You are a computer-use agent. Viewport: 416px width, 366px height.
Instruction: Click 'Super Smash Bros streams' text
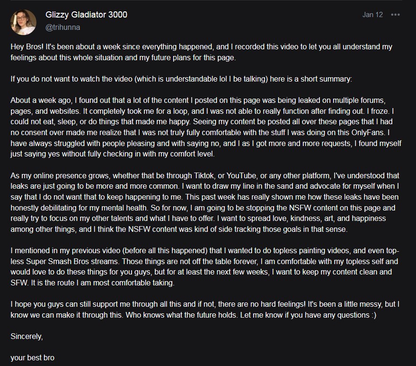point(72,261)
